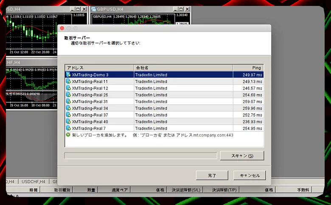Close the server dialog with red button
331x205 pixels.
point(62,28)
